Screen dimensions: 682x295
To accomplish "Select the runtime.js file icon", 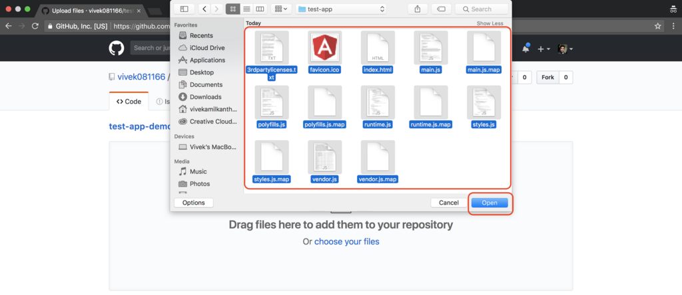I will click(x=378, y=102).
